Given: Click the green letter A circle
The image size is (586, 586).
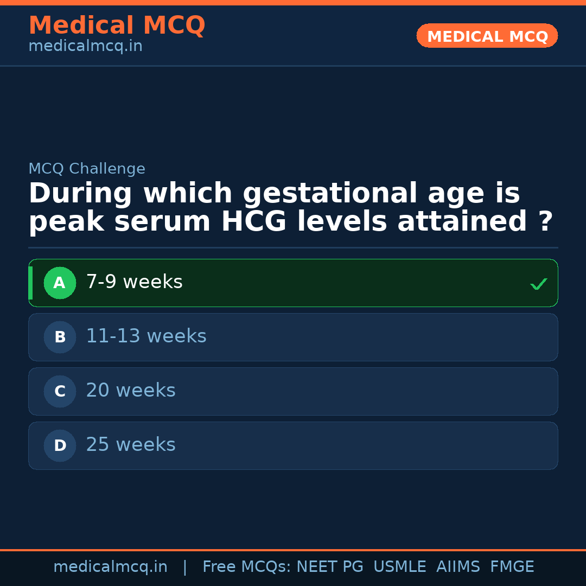Looking at the screenshot, I should (60, 283).
